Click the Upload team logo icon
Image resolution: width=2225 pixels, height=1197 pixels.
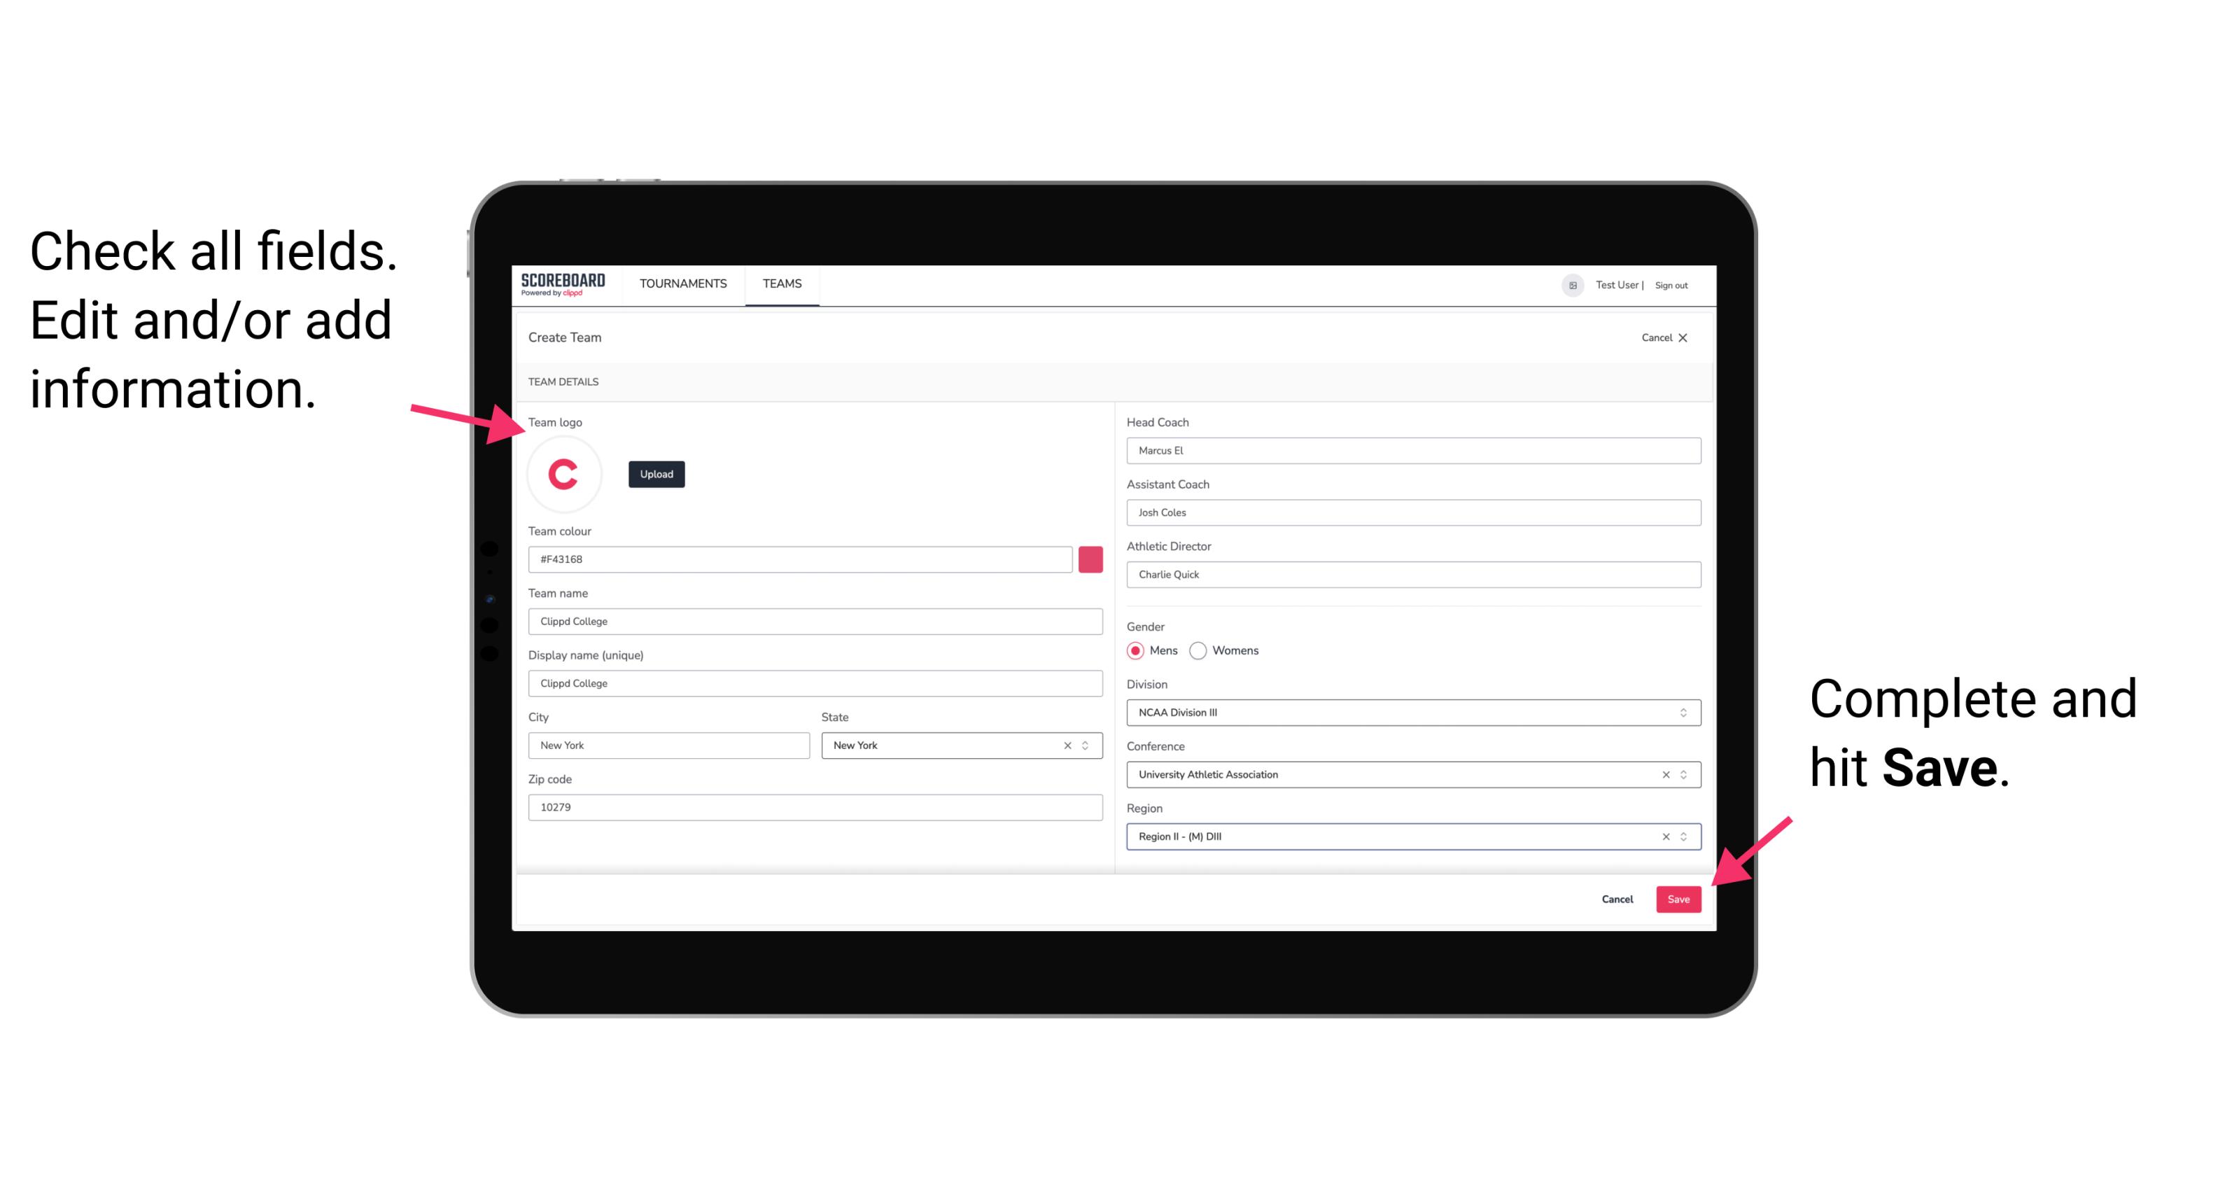tap(657, 475)
